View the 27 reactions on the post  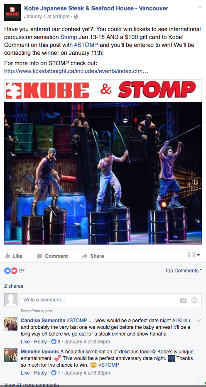(14, 270)
